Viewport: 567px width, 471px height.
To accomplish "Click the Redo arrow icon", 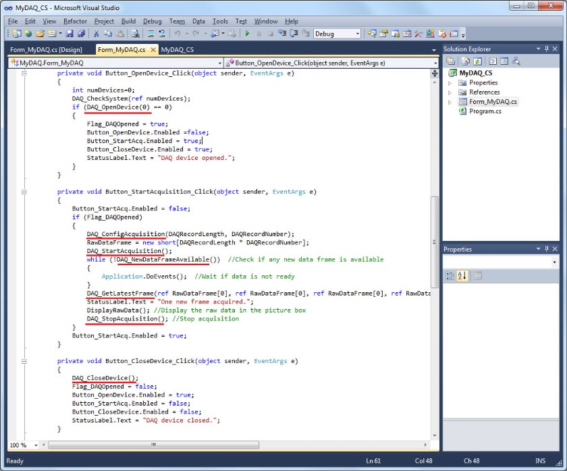I will click(196, 34).
